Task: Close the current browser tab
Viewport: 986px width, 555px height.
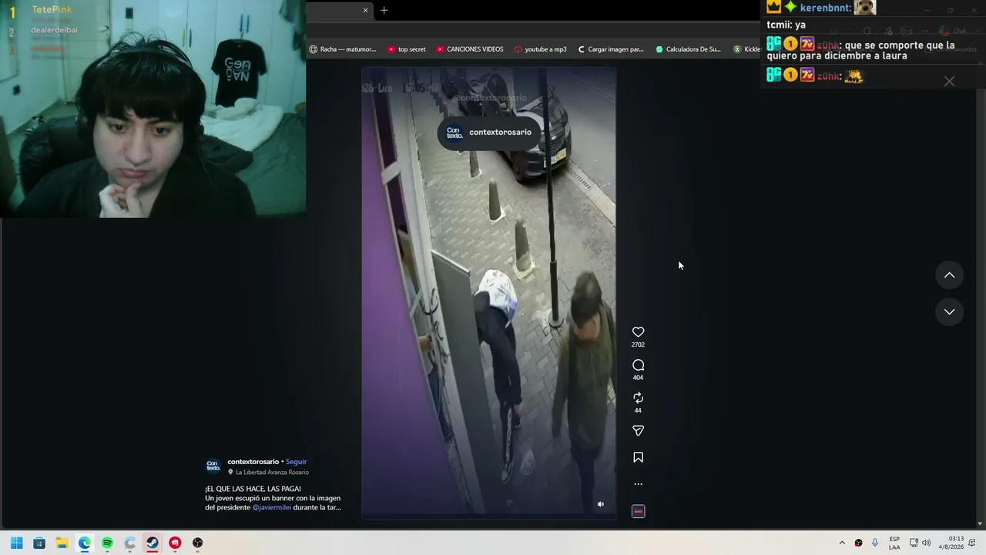Action: click(x=365, y=10)
